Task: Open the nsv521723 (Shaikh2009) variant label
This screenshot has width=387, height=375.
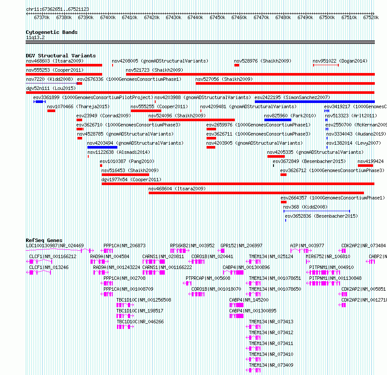Action: coord(154,70)
